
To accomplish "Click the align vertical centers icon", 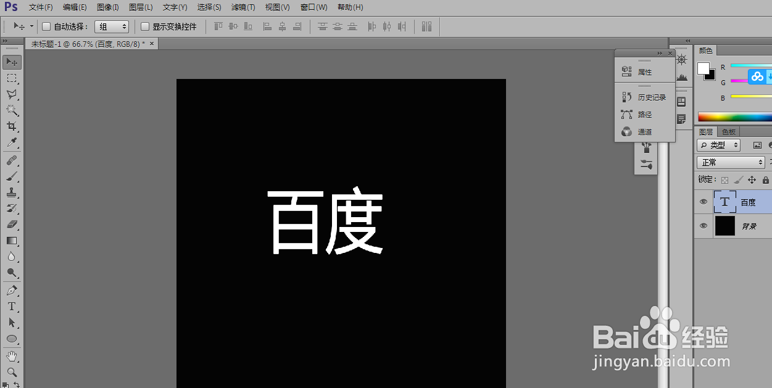I will pyautogui.click(x=233, y=27).
